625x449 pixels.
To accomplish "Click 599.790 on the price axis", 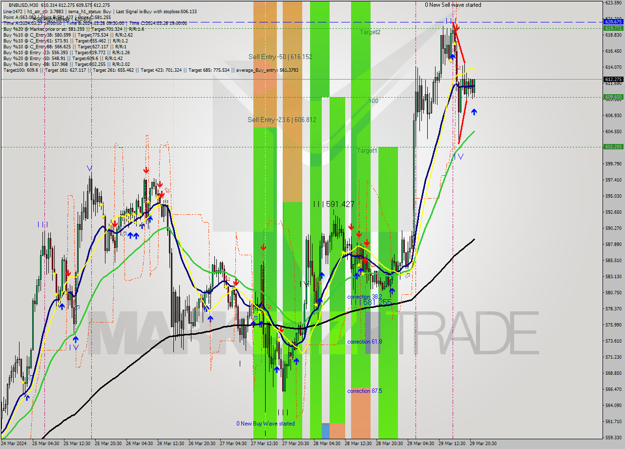I will (613, 163).
